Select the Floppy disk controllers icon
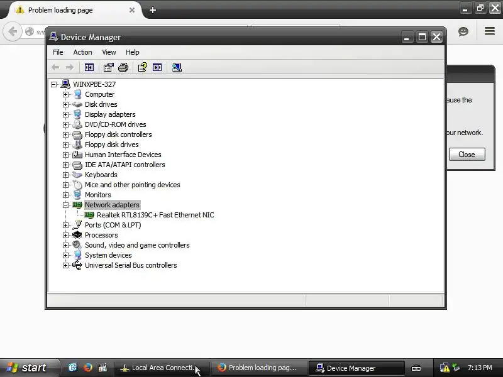 (77, 134)
